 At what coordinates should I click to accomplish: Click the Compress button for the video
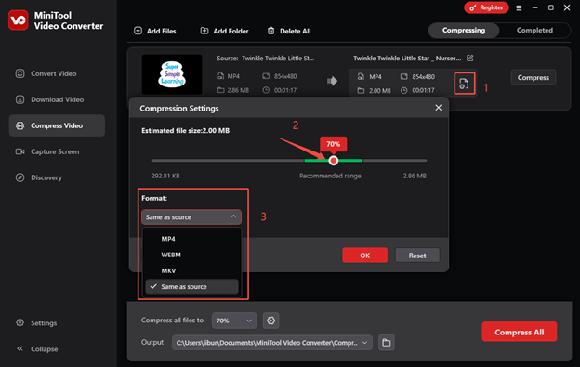pyautogui.click(x=533, y=77)
